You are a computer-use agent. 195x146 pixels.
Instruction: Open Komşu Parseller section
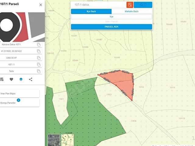[19, 103]
